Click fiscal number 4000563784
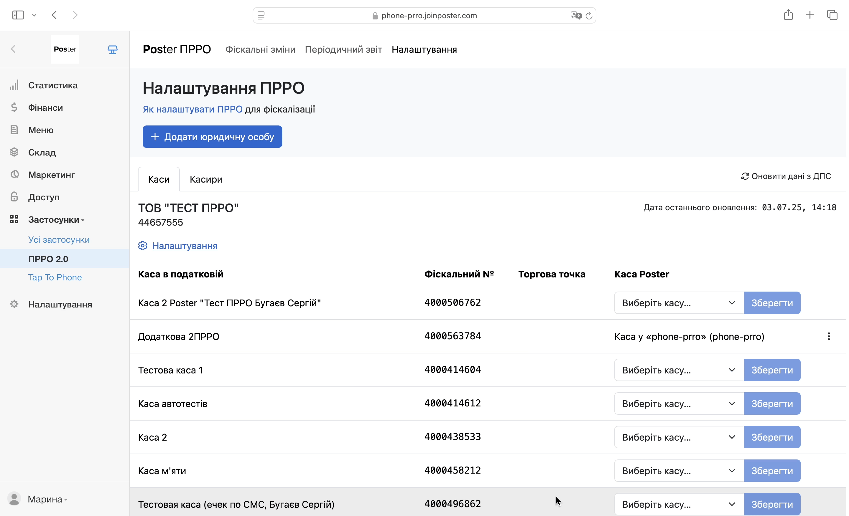Viewport: 849px width, 516px height. [453, 336]
